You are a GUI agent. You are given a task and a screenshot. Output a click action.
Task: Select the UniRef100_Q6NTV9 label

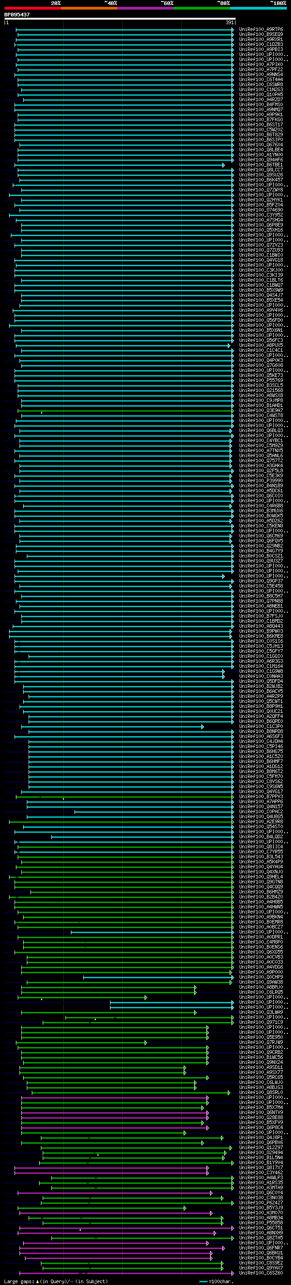click(x=261, y=1112)
